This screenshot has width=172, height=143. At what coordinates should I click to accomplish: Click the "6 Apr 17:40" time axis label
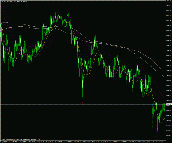(x=22, y=142)
